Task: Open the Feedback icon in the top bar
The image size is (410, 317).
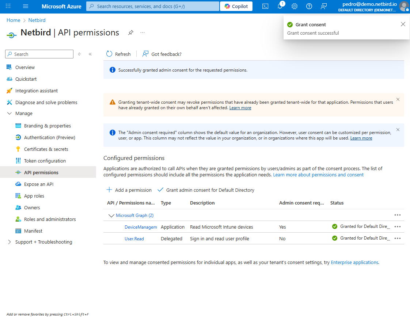Action: [x=324, y=6]
